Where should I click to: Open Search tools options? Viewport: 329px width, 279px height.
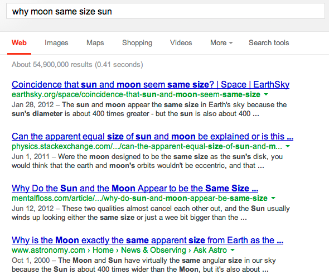coord(269,42)
